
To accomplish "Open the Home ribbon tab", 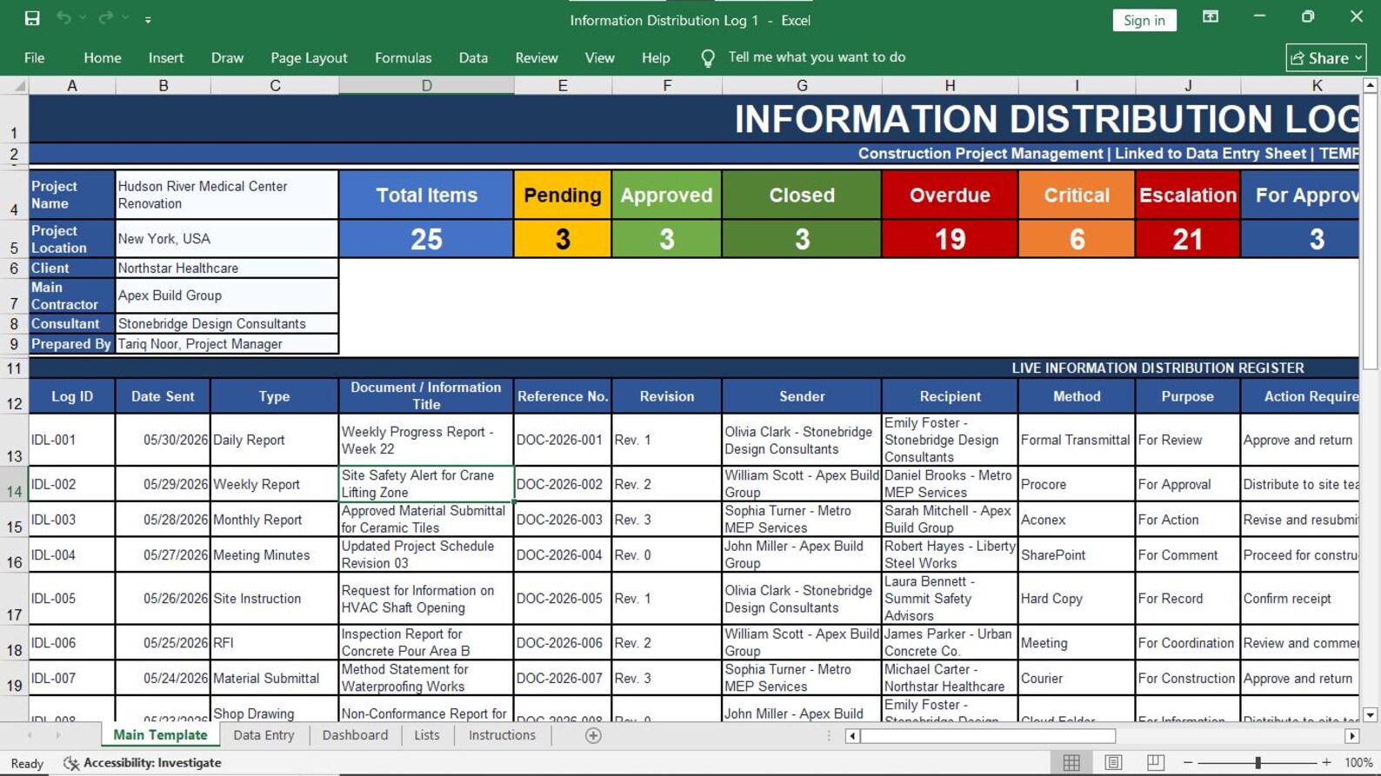I will click(x=103, y=58).
